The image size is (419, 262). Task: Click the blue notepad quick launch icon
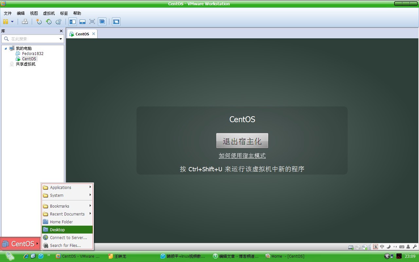tap(33, 256)
